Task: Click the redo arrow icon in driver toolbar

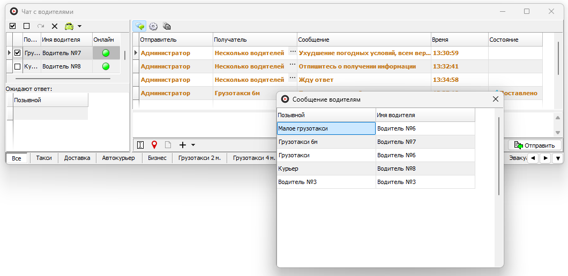Action: coord(41,26)
